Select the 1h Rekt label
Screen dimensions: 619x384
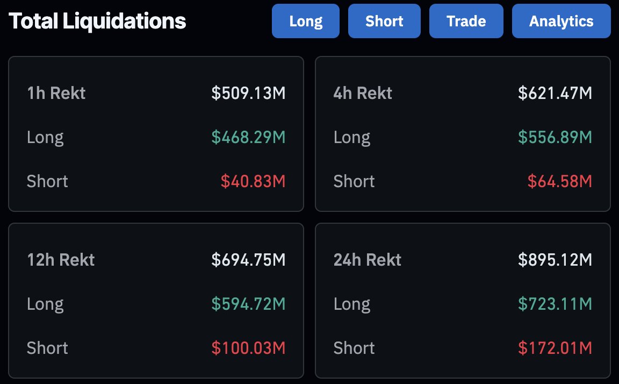56,93
